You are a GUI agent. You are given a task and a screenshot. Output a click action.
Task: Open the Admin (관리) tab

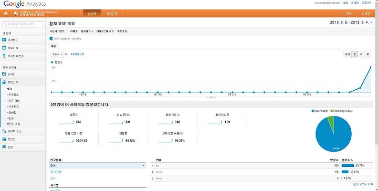(x=349, y=14)
